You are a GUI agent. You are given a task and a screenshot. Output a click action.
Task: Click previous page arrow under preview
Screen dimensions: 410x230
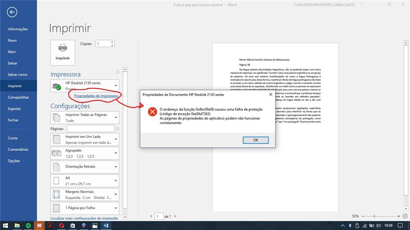pyautogui.click(x=151, y=216)
